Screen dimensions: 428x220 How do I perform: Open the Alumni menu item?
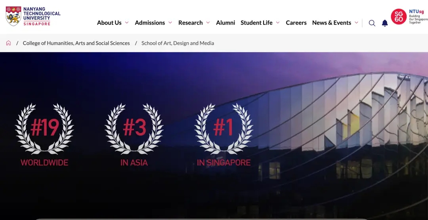coord(225,23)
